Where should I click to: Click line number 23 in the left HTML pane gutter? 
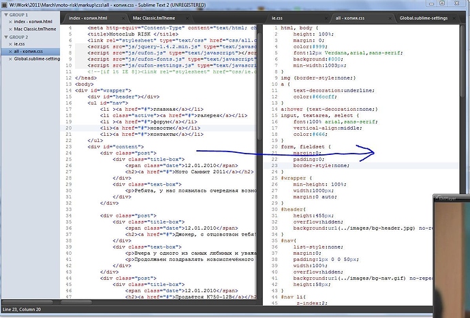click(69, 147)
